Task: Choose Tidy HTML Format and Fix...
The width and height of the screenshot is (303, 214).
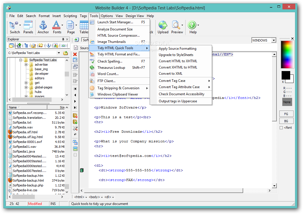Action: (119, 54)
